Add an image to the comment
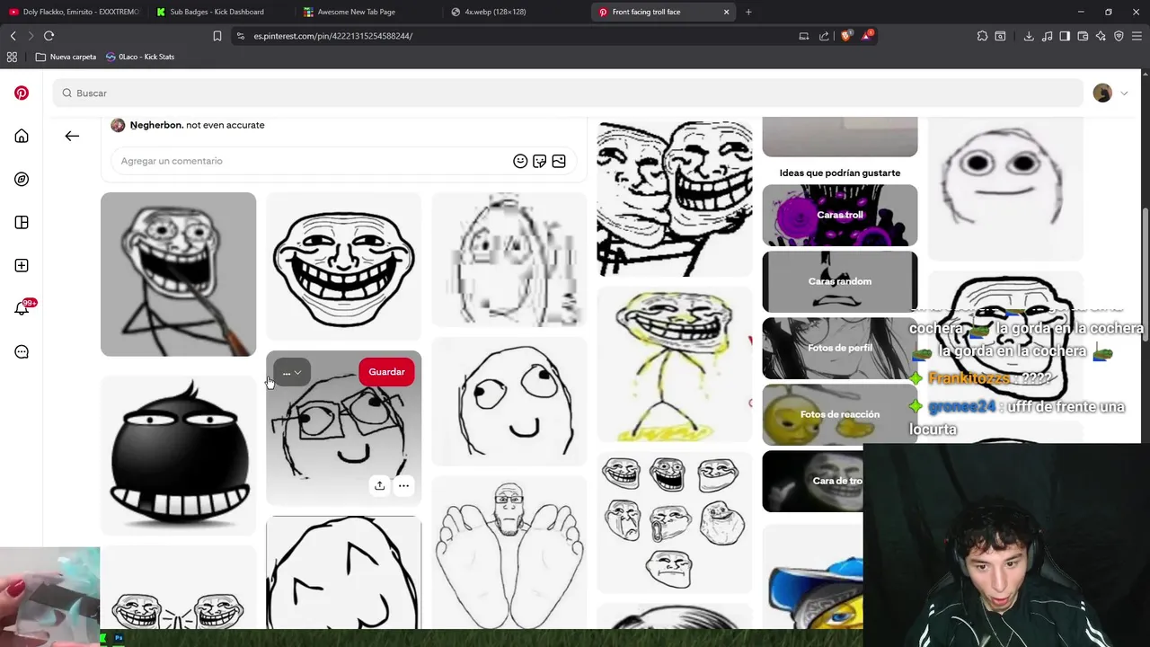Viewport: 1150px width, 647px height. 559,161
